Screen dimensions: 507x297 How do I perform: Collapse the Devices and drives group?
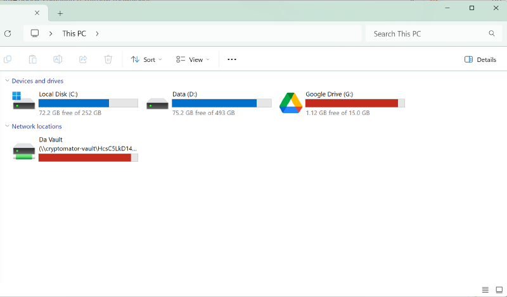[x=7, y=81]
